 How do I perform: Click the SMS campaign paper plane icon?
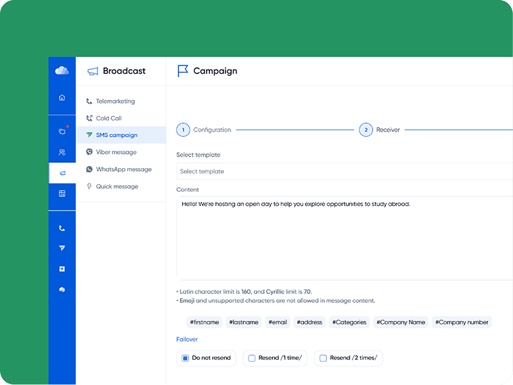[x=89, y=135]
